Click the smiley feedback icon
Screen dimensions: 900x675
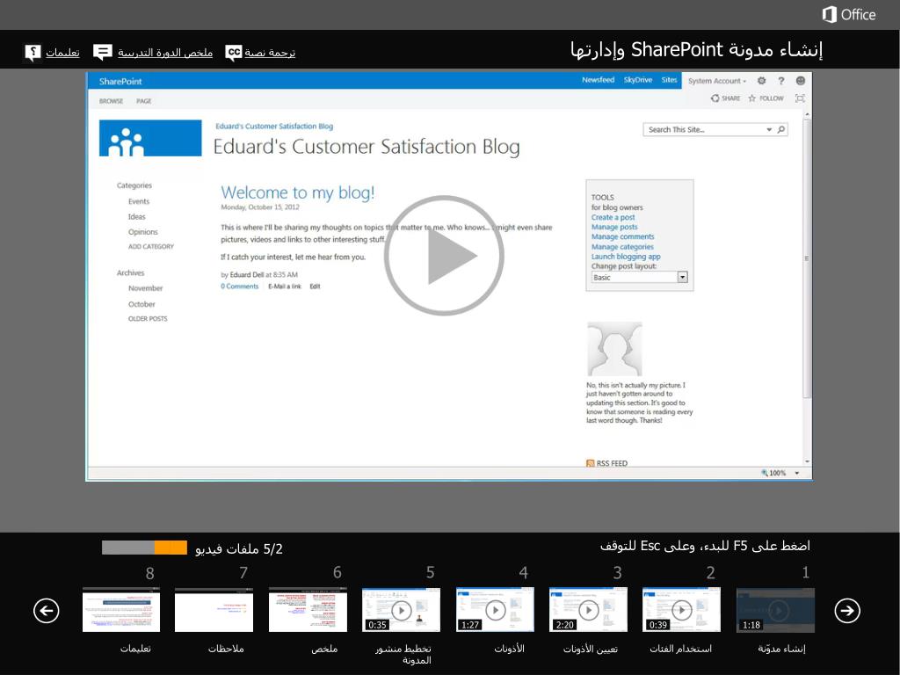coord(801,81)
